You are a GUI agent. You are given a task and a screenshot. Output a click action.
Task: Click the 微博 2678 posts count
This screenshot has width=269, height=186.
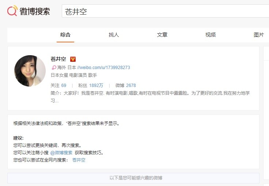point(125,85)
